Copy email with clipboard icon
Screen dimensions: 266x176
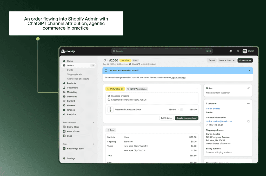248,121
